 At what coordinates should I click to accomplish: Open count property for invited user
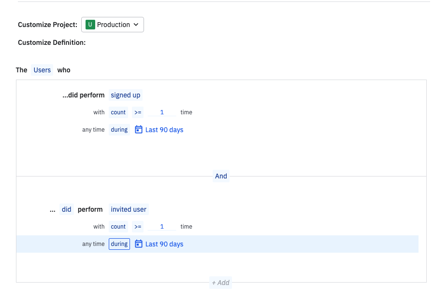[118, 227]
